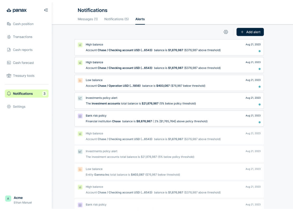Switch to the Messages (1) tab
Image resolution: width=293 pixels, height=211 pixels.
(88, 19)
